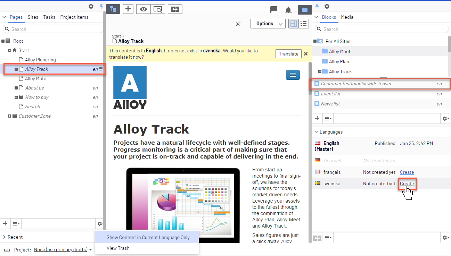Expand the Recent gadget
The height and width of the screenshot is (256, 451).
(4, 237)
